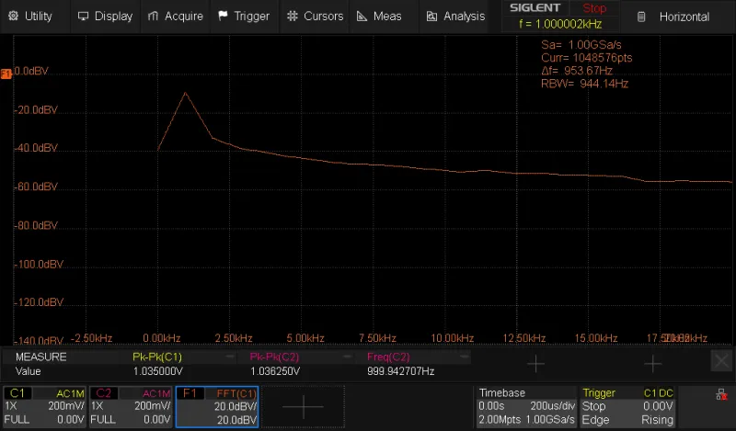Open the Trigger descriptor box at bottom
The width and height of the screenshot is (736, 431).
[x=627, y=406]
